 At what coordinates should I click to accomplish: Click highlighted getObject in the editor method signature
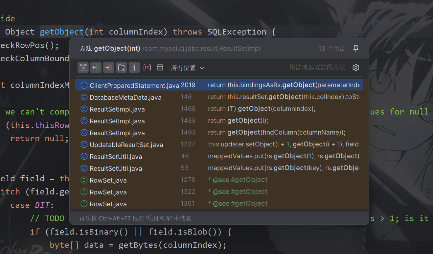click(62, 32)
